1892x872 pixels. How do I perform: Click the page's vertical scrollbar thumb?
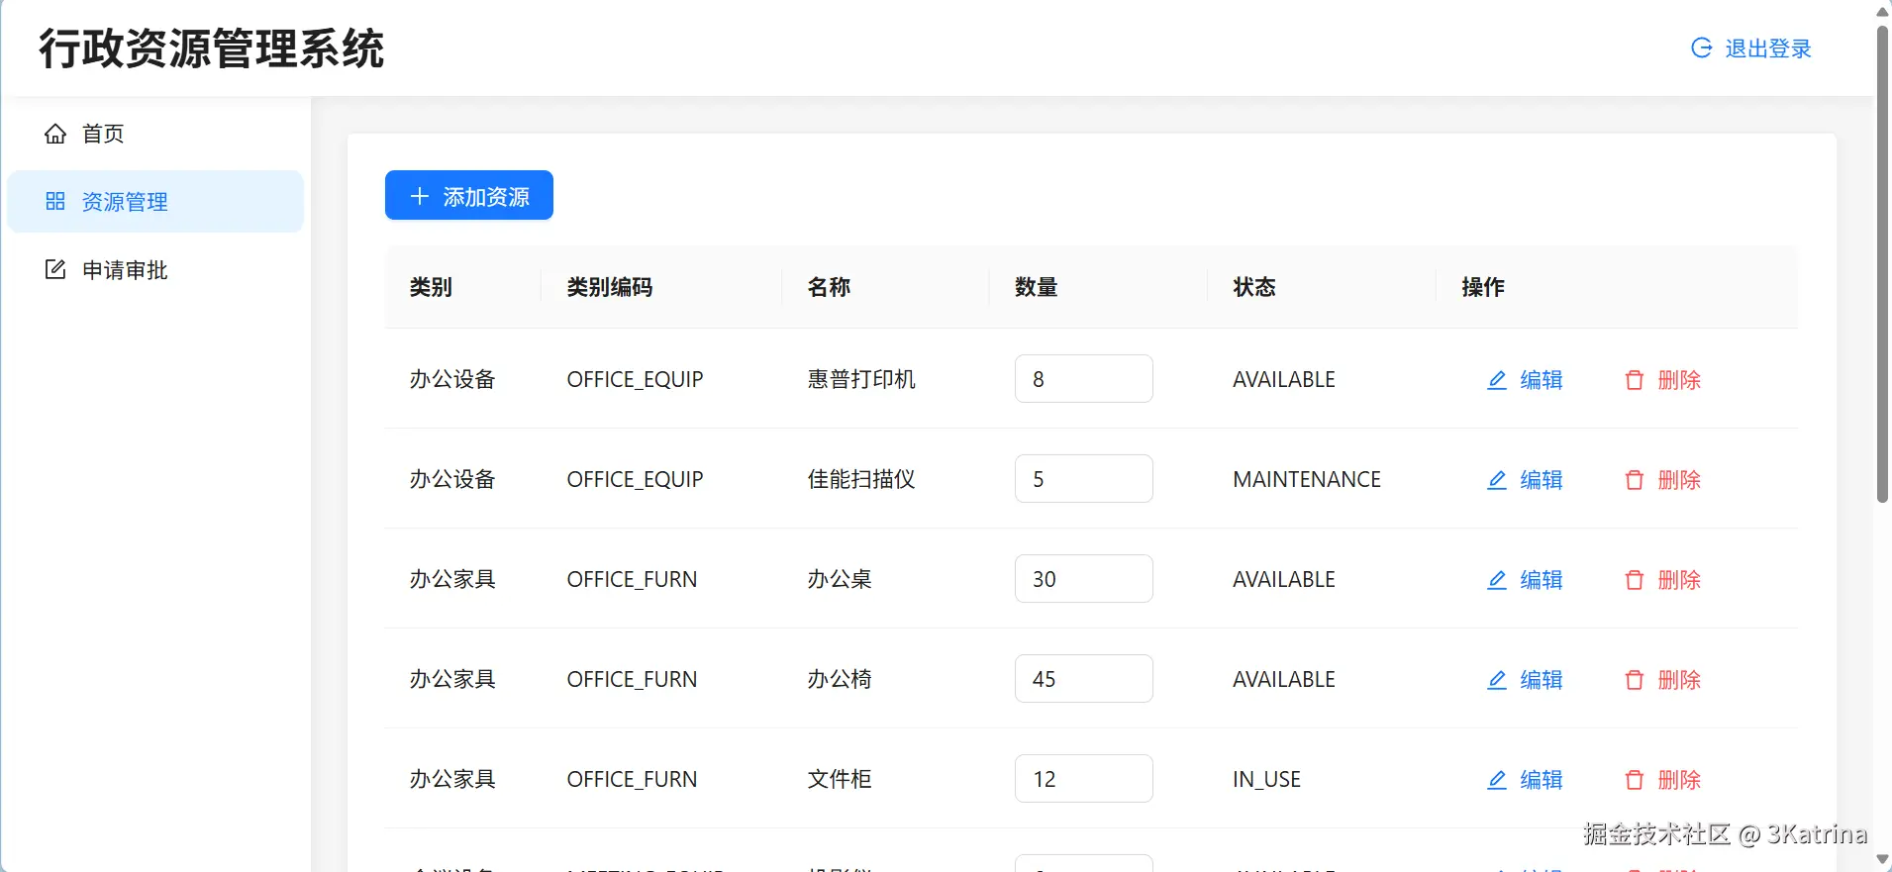click(1882, 263)
